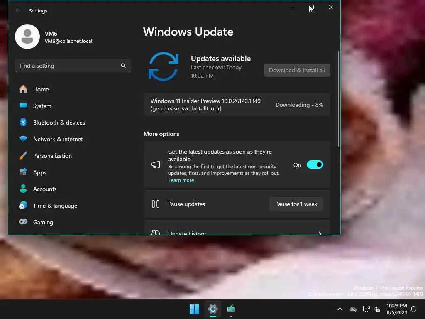Click Pause for 1 week button
This screenshot has width=425, height=319.
pyautogui.click(x=296, y=204)
